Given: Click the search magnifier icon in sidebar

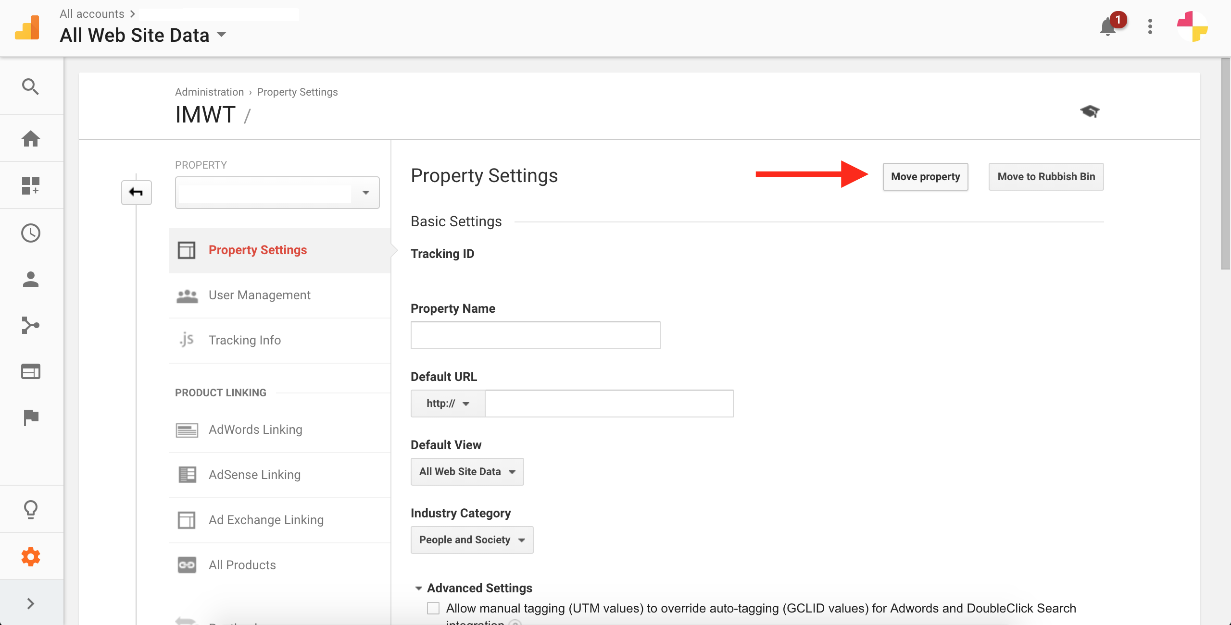Looking at the screenshot, I should click(30, 87).
